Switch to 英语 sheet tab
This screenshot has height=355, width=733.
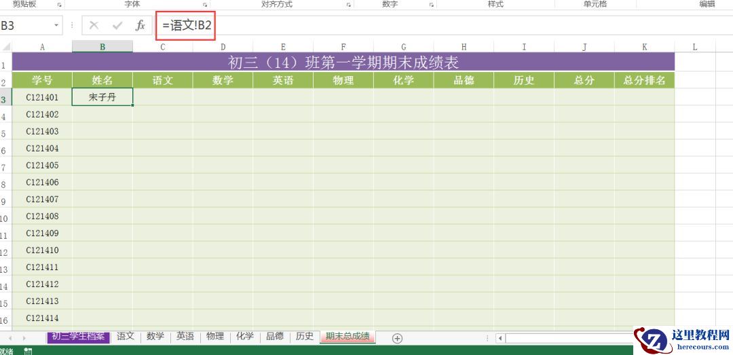point(185,336)
